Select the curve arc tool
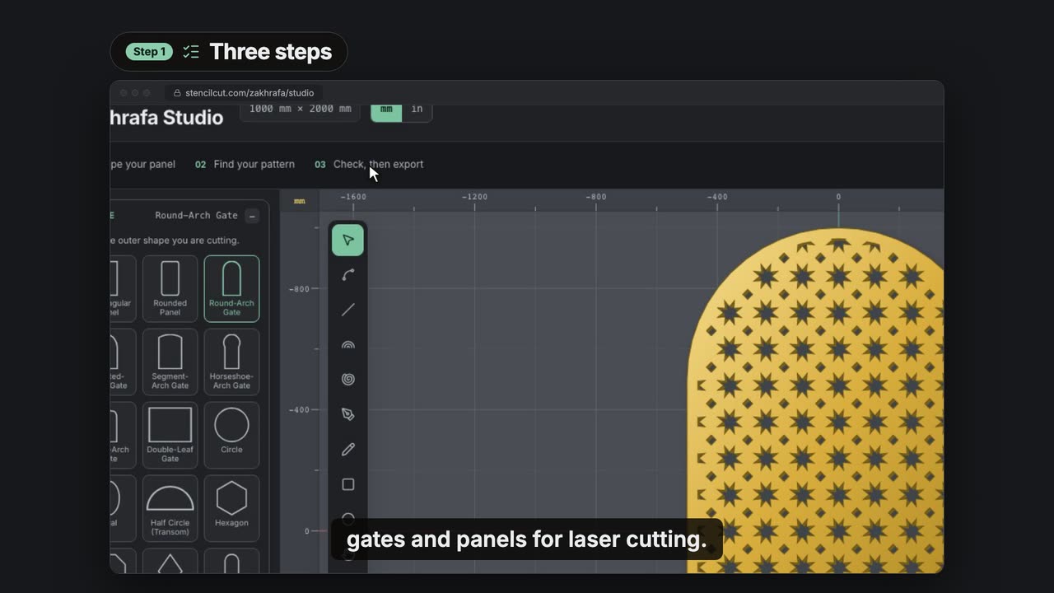Image resolution: width=1054 pixels, height=593 pixels. [x=347, y=275]
